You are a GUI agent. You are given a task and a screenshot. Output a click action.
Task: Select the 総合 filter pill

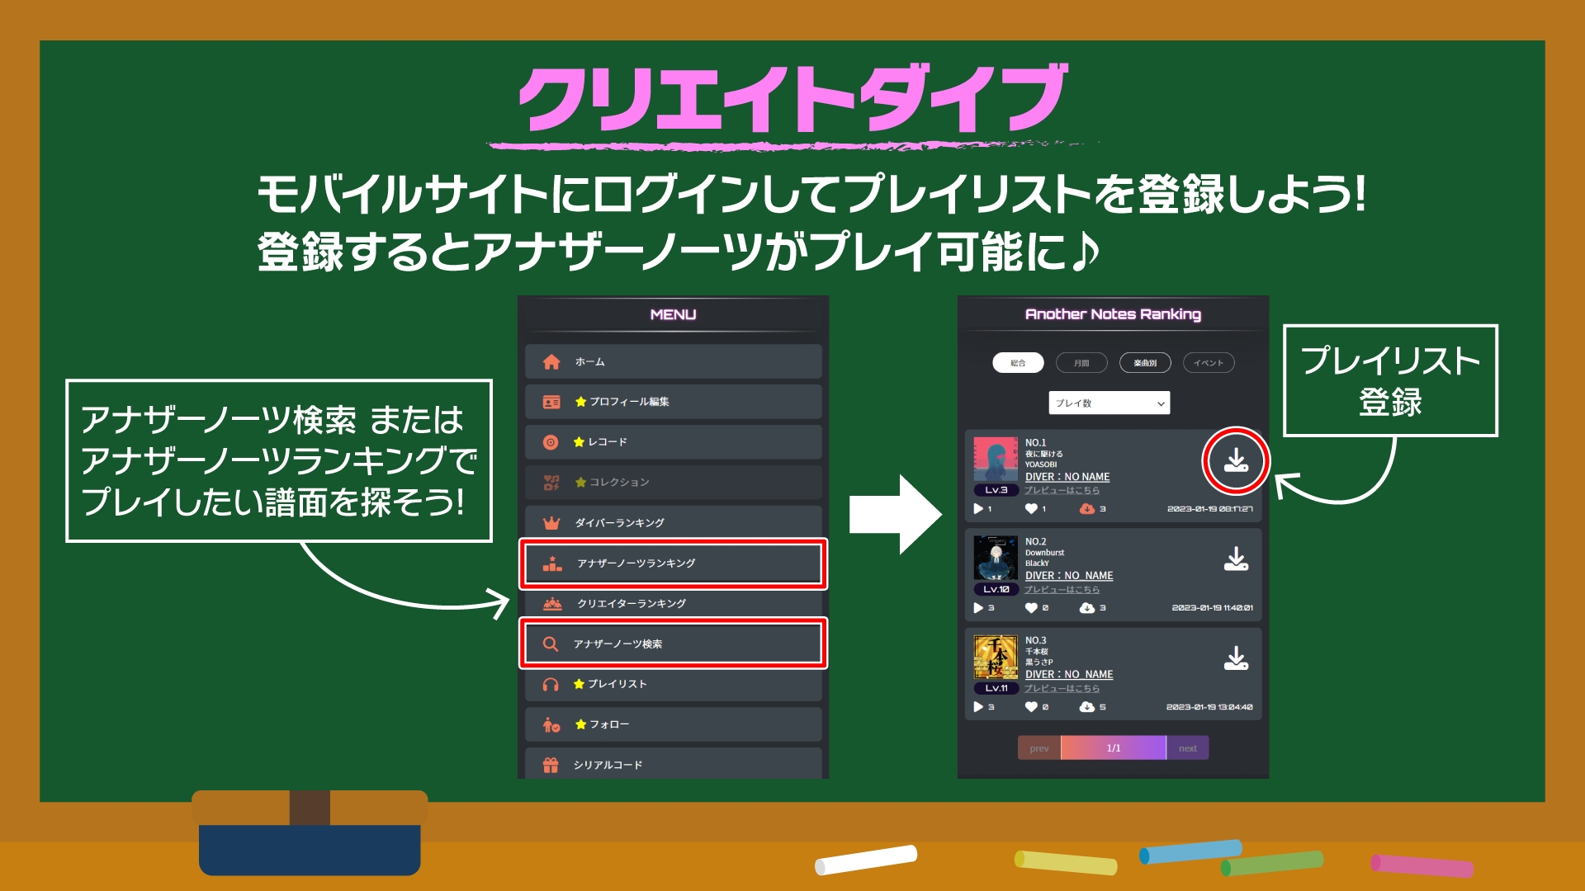(1018, 363)
